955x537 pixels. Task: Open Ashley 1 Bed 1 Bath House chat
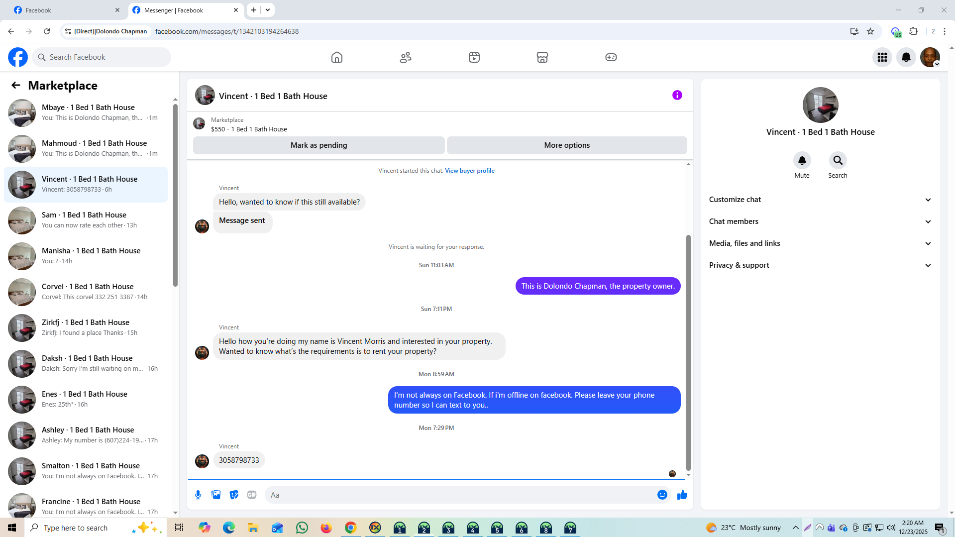(x=86, y=435)
